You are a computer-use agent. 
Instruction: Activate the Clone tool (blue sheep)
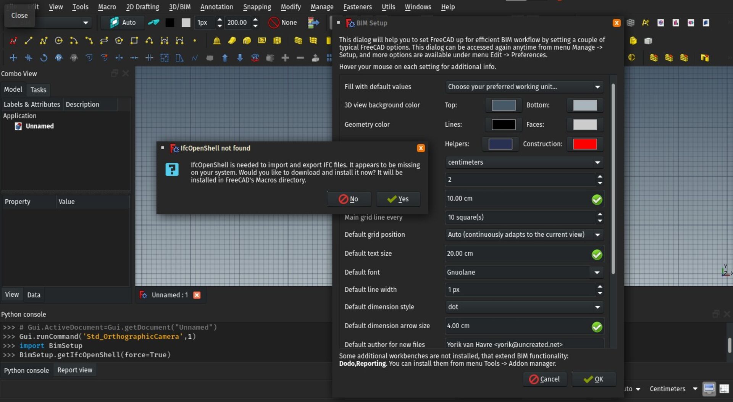(58, 58)
